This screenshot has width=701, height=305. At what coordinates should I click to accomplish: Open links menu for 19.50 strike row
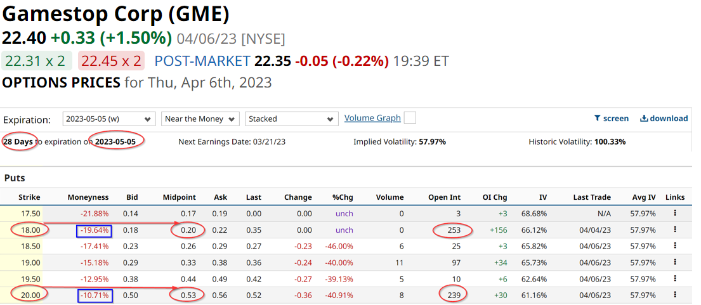click(675, 279)
